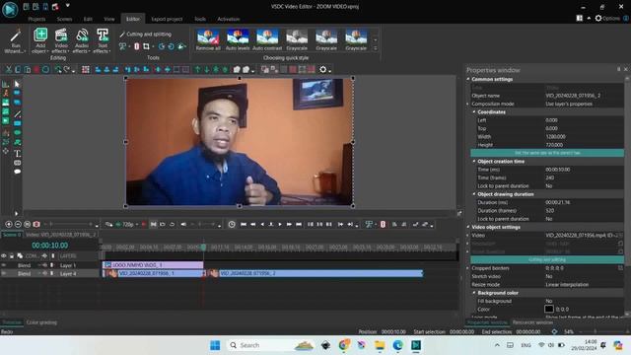The width and height of the screenshot is (631, 355).
Task: Open Video effects in the ribbon
Action: [61, 40]
